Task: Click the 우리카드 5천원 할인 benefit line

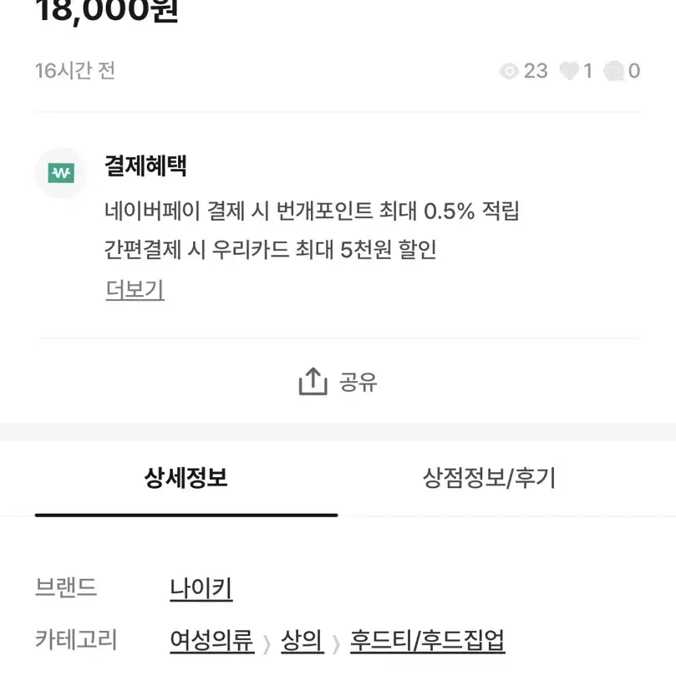Action: (x=270, y=249)
